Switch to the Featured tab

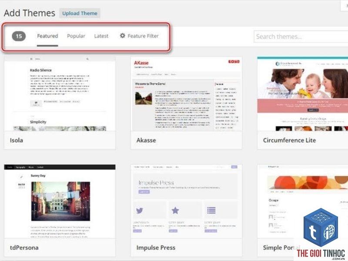47,36
